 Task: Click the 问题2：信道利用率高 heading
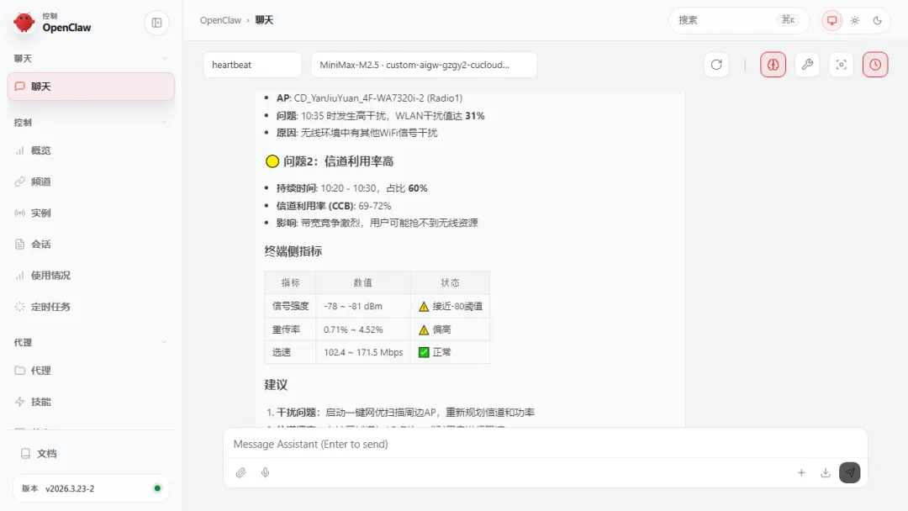click(338, 161)
